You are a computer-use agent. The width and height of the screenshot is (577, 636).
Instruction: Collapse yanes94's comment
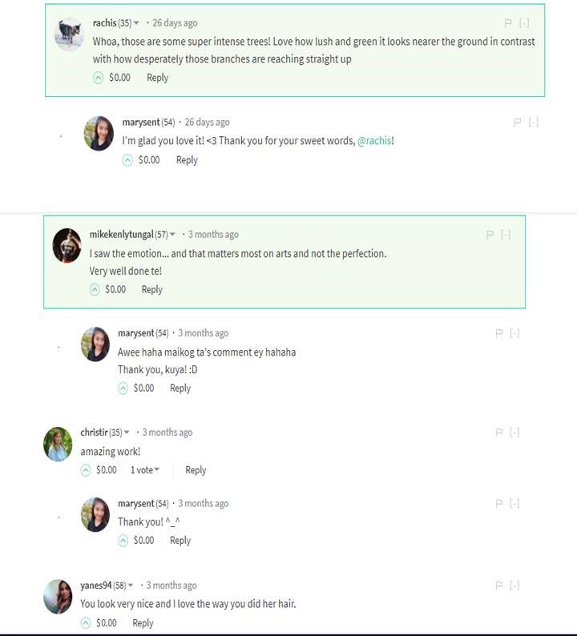coord(514,586)
